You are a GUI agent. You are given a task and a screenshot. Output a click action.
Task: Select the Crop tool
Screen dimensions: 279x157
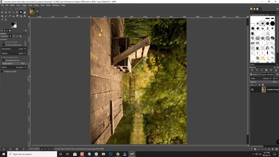coord(17,12)
